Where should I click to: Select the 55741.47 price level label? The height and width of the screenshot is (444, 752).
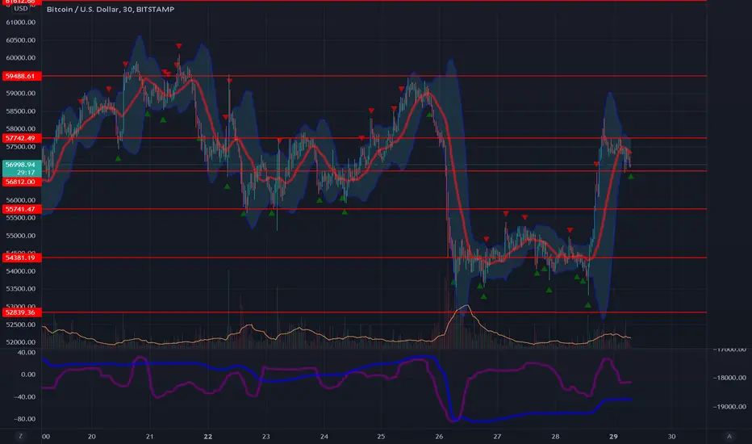[x=22, y=209]
